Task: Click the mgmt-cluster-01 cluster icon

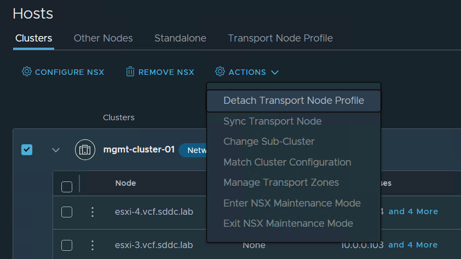Action: click(85, 150)
